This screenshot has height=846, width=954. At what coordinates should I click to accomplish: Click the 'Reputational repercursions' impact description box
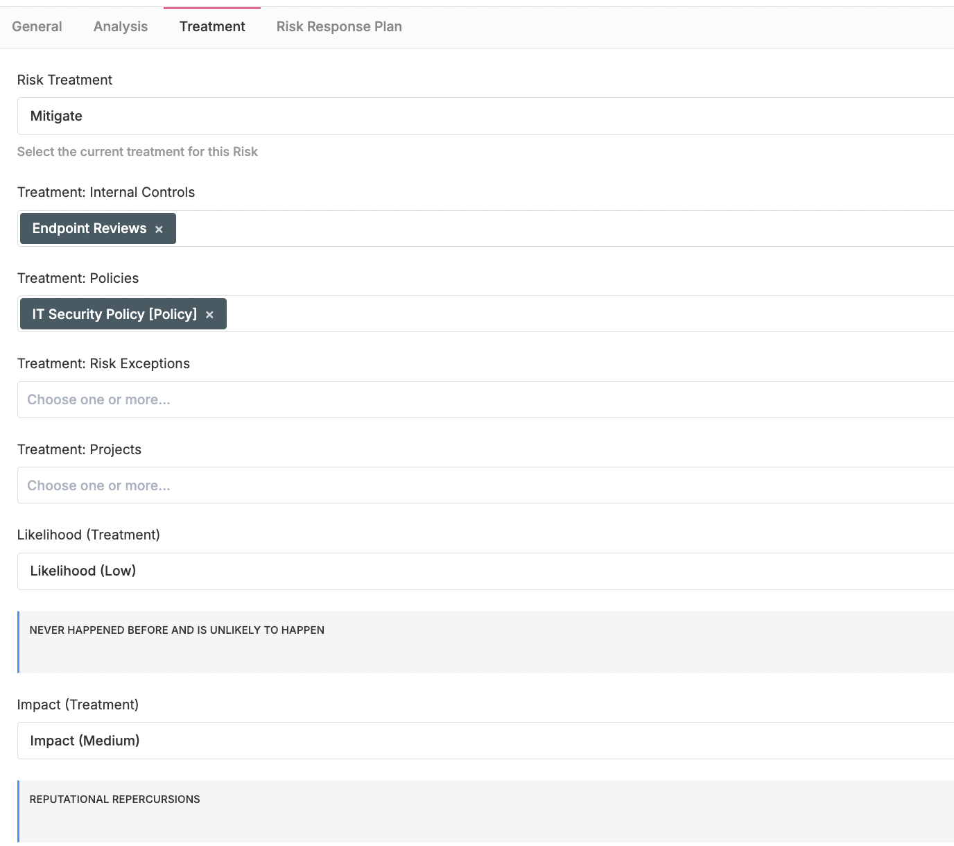(x=485, y=811)
